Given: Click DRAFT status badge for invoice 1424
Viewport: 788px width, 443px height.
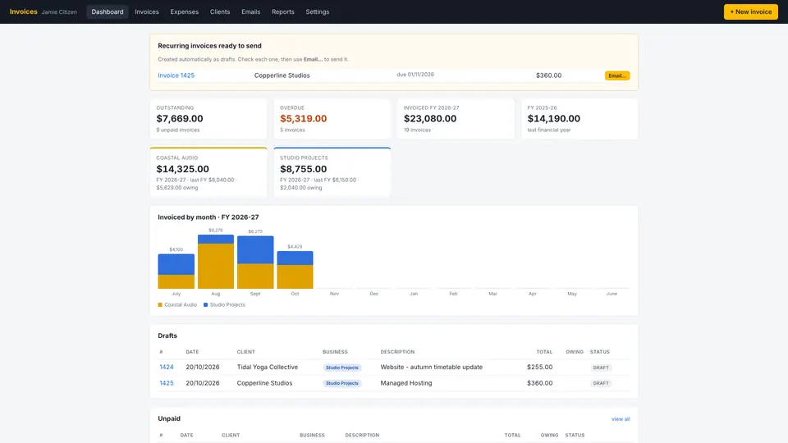Looking at the screenshot, I should click(601, 368).
